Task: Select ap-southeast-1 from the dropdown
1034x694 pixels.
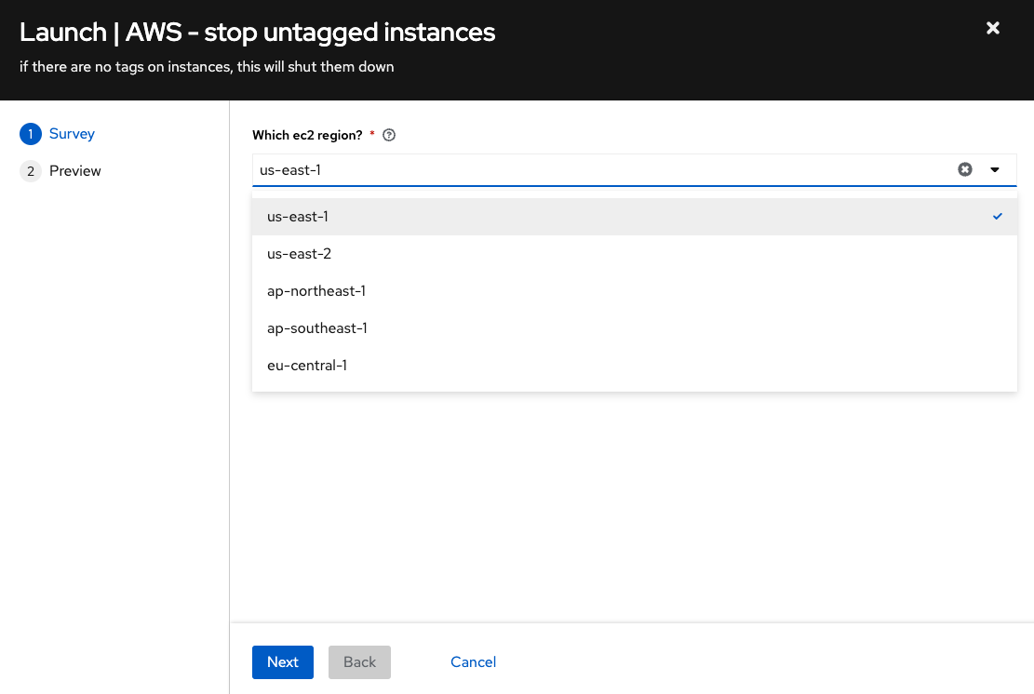Action: [x=317, y=327]
